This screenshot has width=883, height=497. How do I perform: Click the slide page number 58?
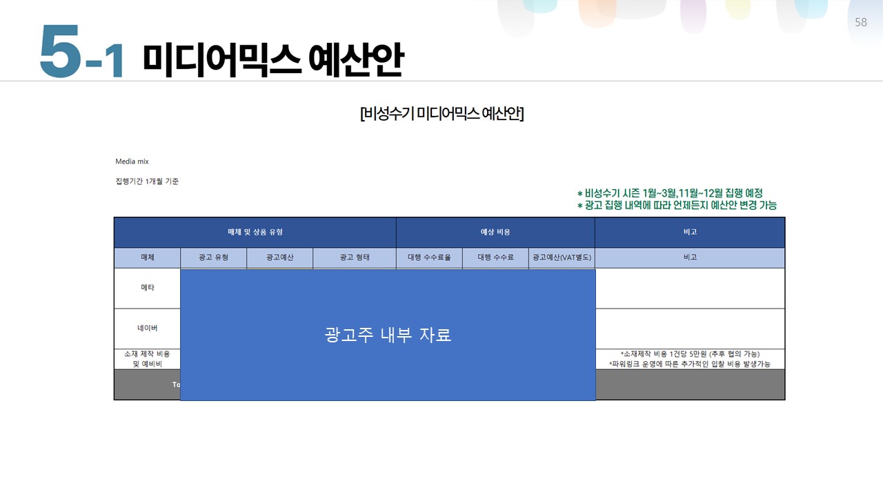click(x=860, y=22)
